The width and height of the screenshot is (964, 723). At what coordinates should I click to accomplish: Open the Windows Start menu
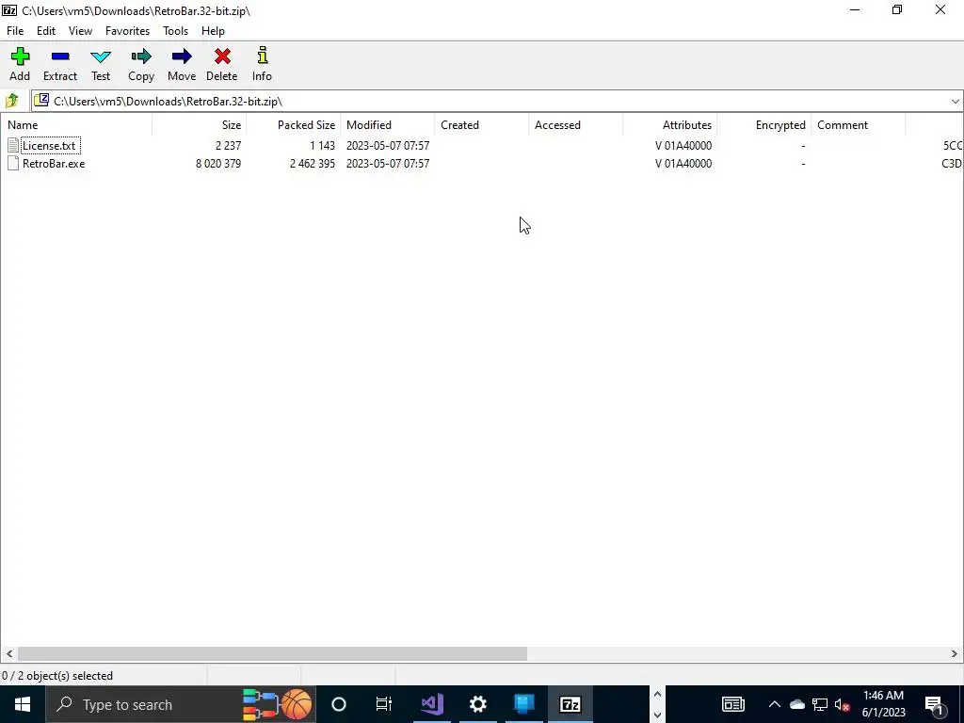coord(23,704)
